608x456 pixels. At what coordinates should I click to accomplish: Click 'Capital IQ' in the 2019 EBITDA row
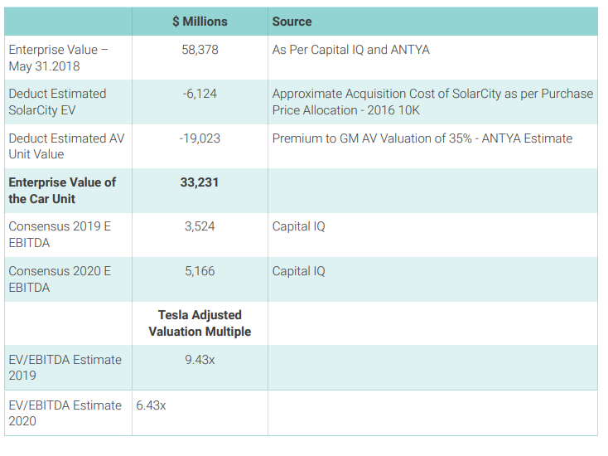(x=298, y=226)
